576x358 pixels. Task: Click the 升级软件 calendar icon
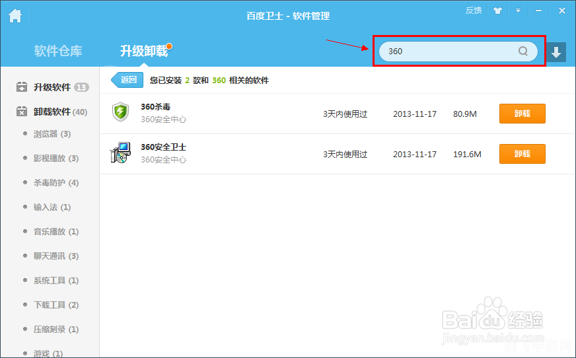(22, 87)
